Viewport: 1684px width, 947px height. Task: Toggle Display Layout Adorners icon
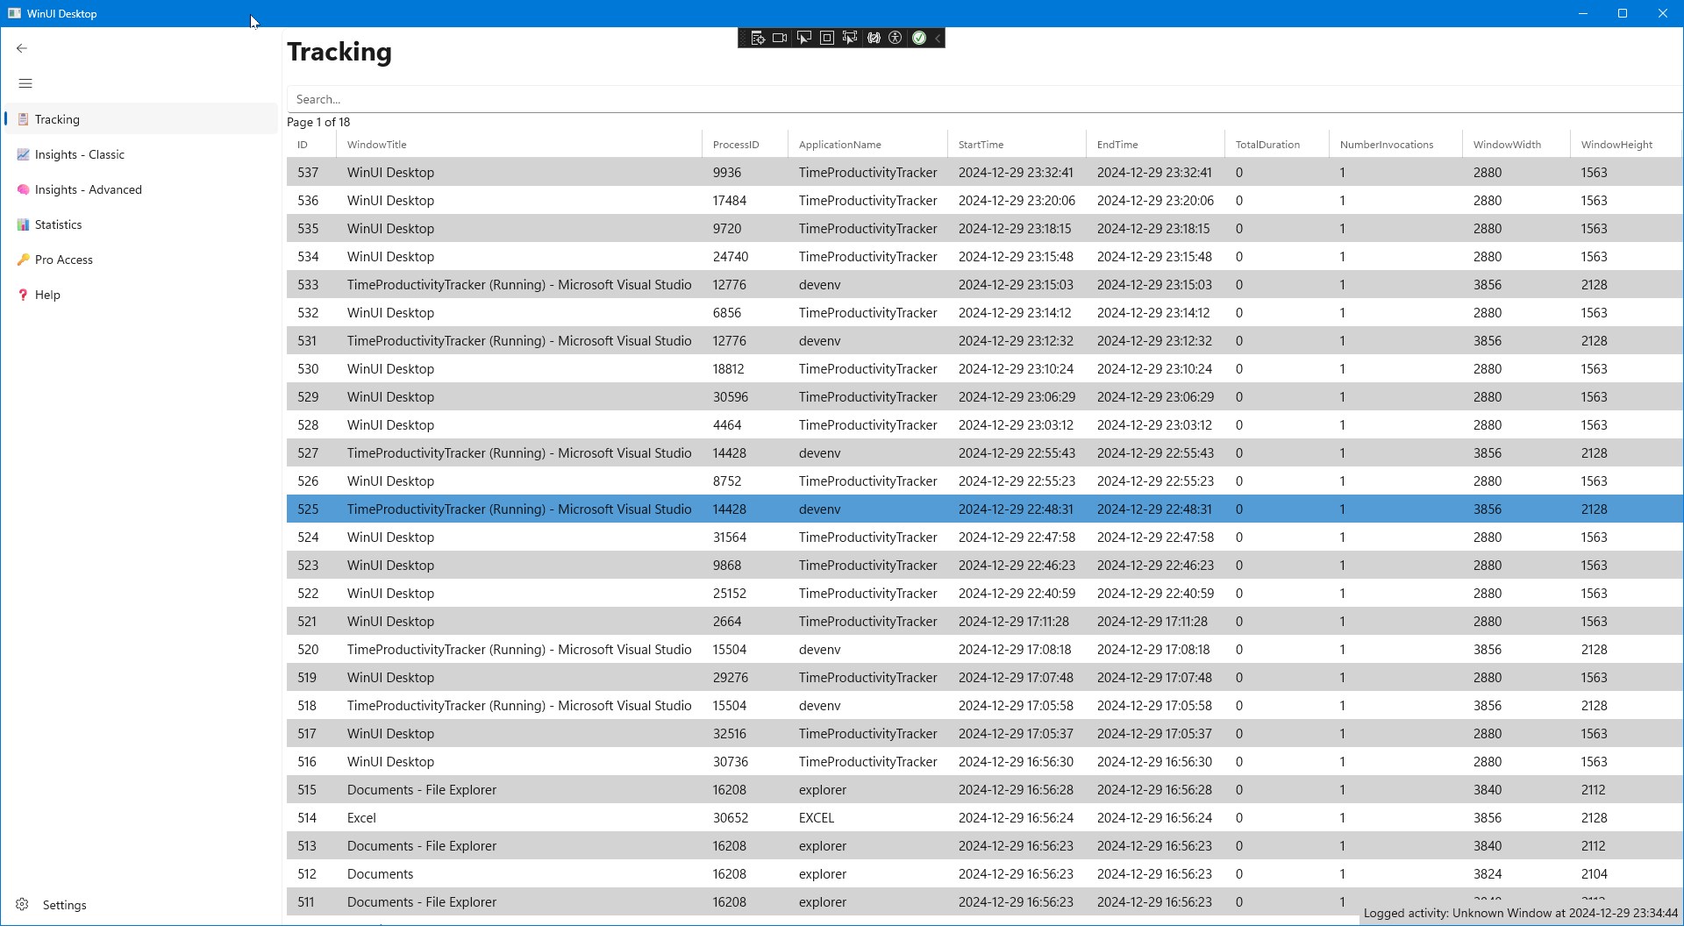pyautogui.click(x=826, y=39)
